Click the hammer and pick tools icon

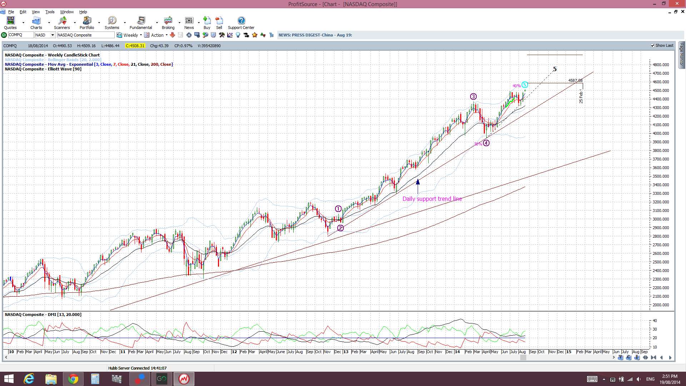pyautogui.click(x=222, y=35)
